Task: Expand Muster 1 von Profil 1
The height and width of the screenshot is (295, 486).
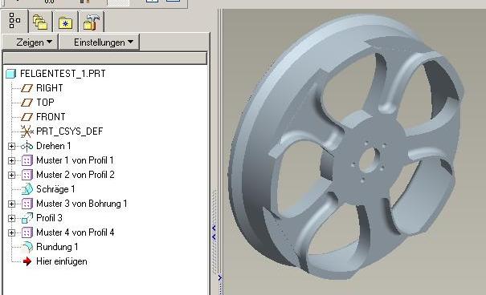Action: (x=11, y=160)
